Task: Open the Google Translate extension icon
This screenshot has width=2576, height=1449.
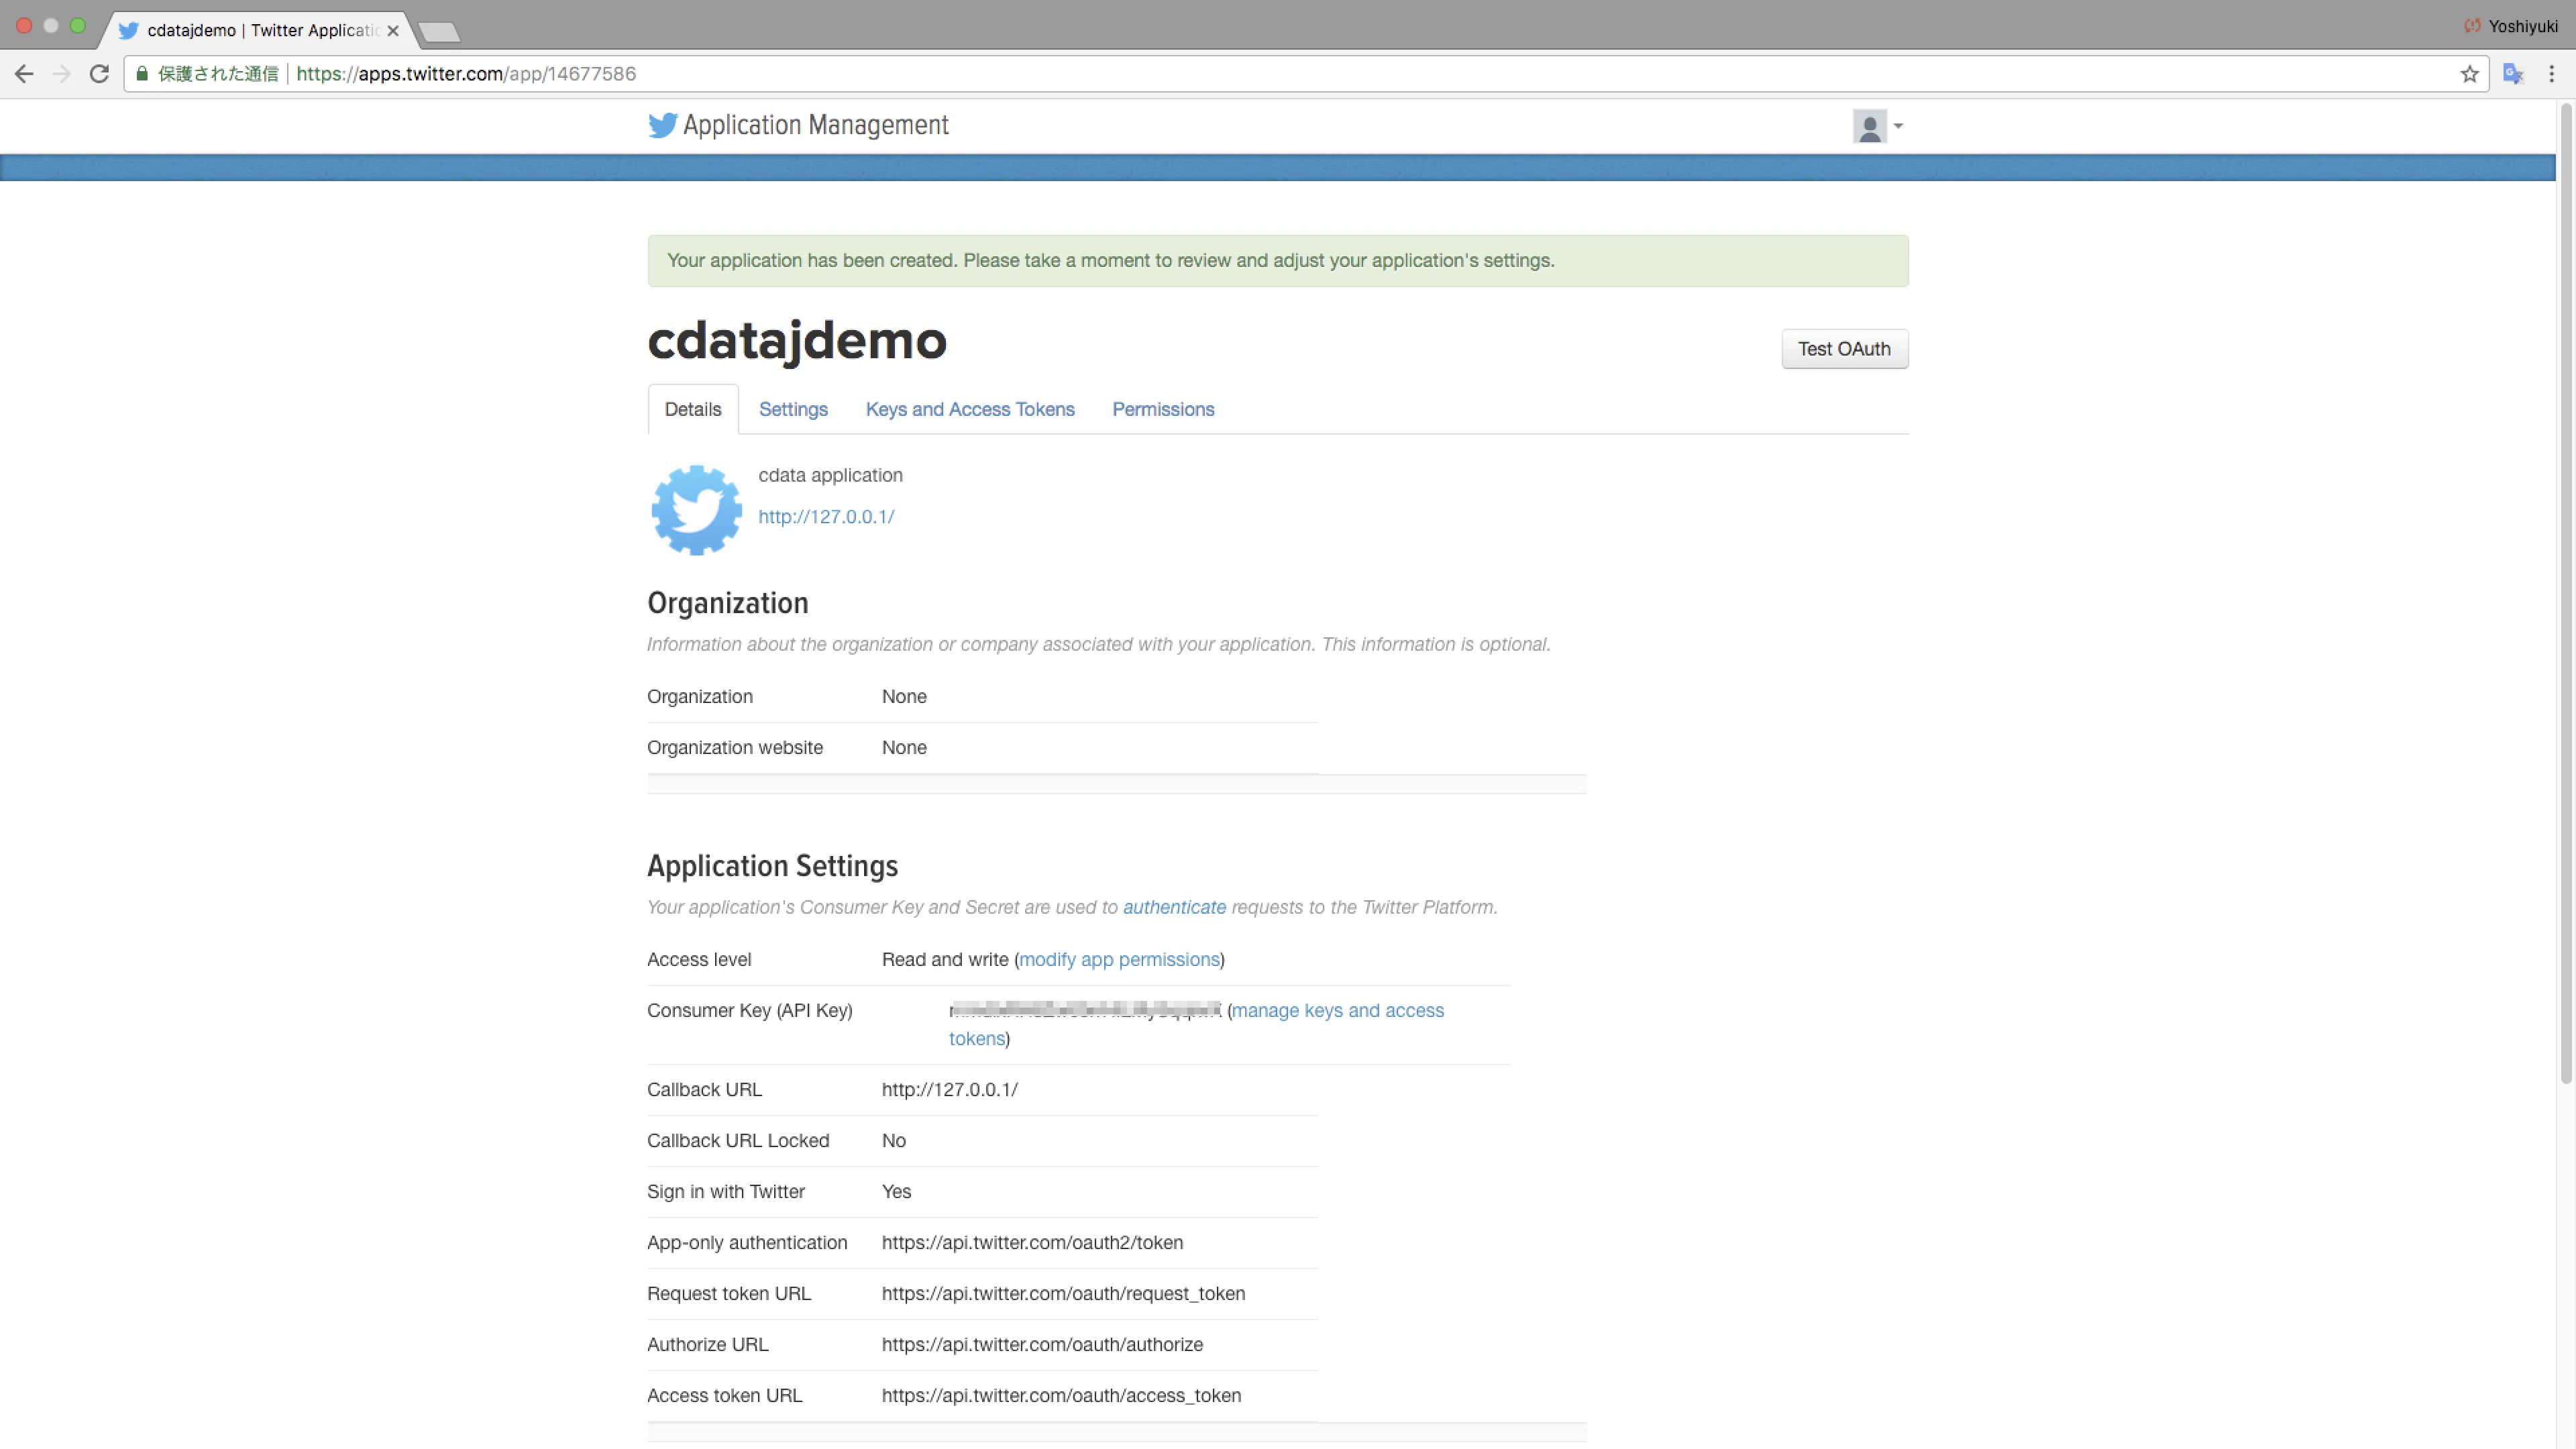Action: point(2513,74)
